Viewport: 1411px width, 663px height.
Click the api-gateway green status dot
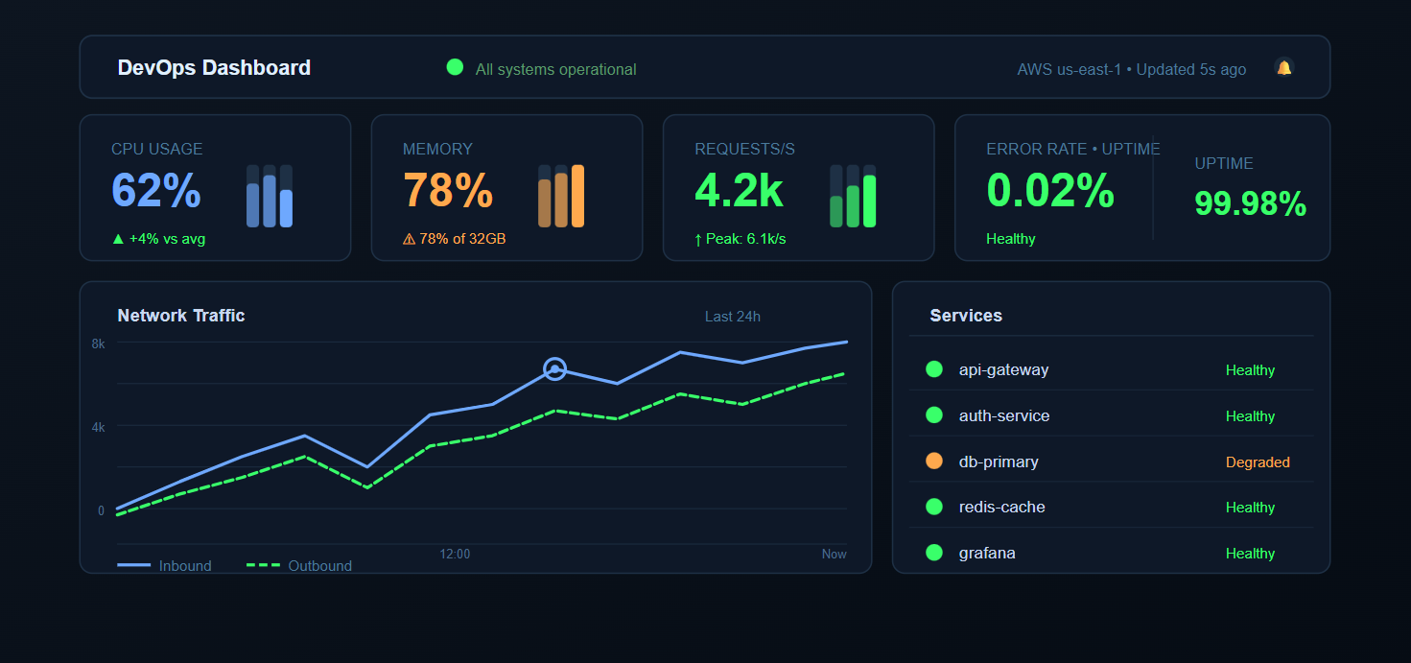[x=934, y=369]
